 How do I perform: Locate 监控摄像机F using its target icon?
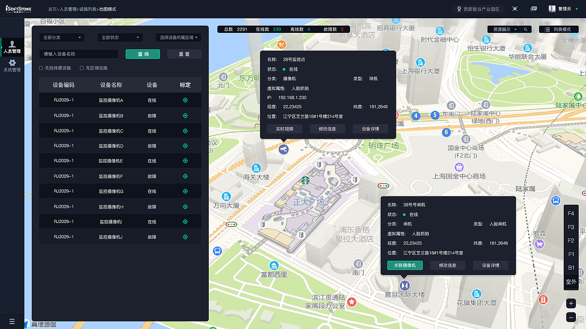pyautogui.click(x=185, y=176)
